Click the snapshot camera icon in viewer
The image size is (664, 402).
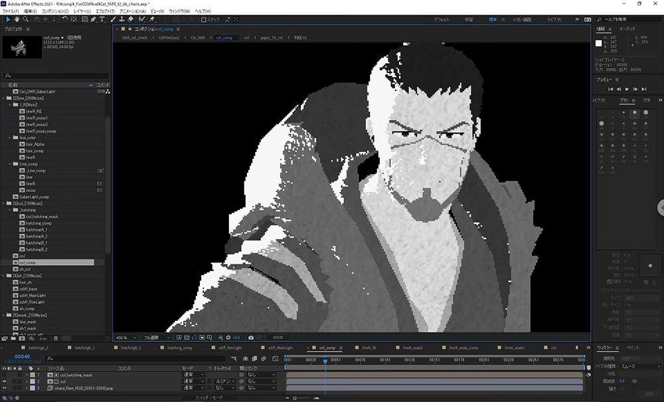pyautogui.click(x=251, y=338)
